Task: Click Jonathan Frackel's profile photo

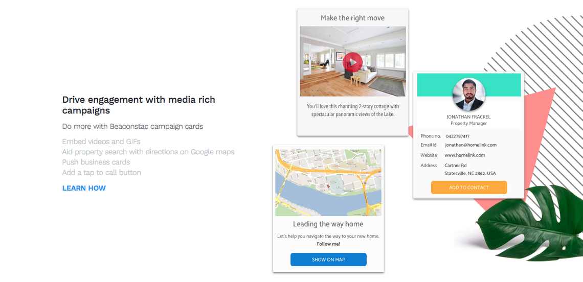Action: click(x=468, y=95)
